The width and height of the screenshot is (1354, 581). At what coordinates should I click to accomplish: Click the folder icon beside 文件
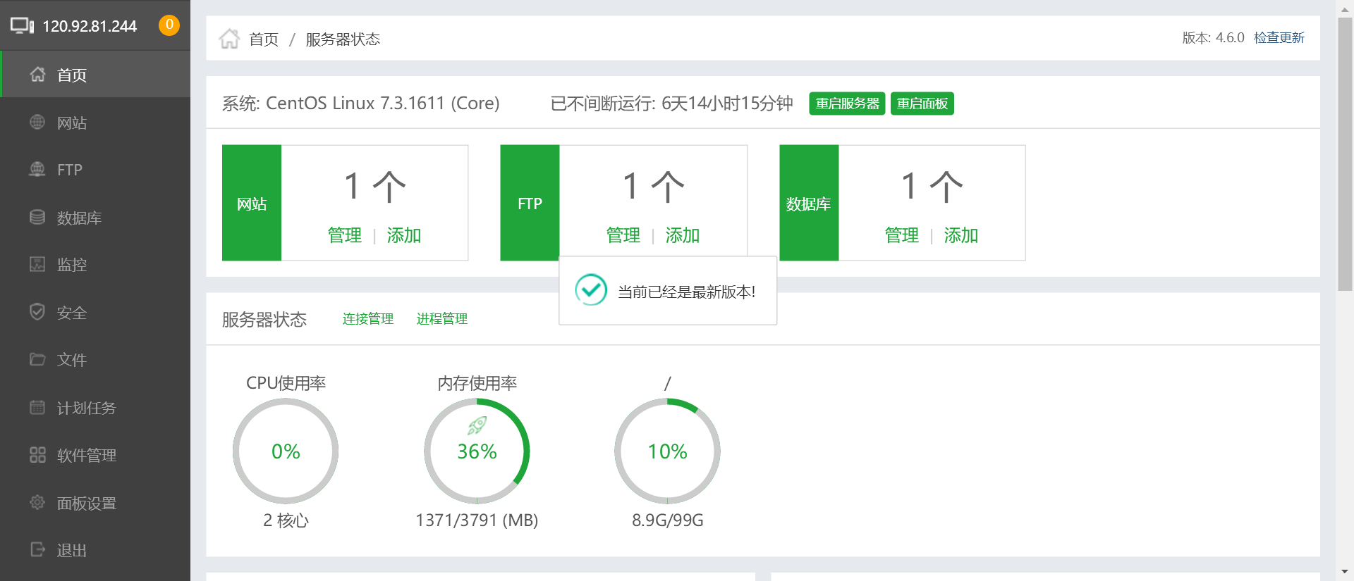[x=37, y=359]
